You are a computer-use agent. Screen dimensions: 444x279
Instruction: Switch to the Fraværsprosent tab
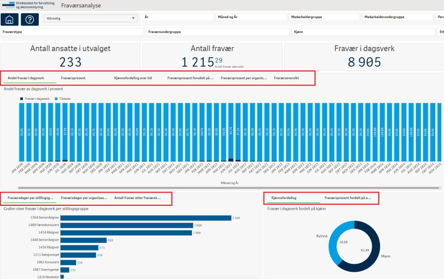click(x=73, y=78)
